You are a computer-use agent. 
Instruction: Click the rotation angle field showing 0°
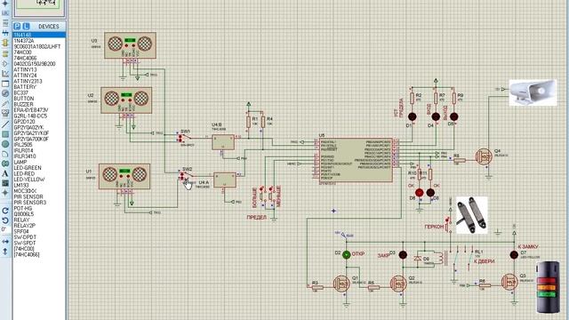(6, 229)
